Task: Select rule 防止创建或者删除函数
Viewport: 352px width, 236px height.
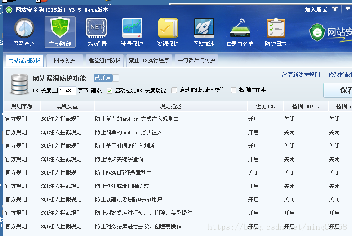Action: 122,186
